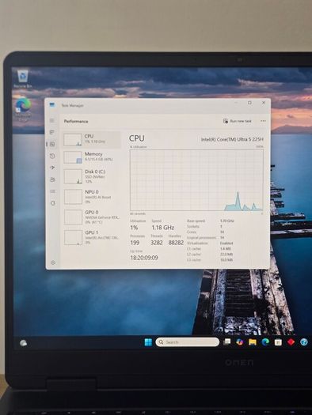312x415 pixels.
Task: Select the CPU performance item
Action: click(92, 139)
